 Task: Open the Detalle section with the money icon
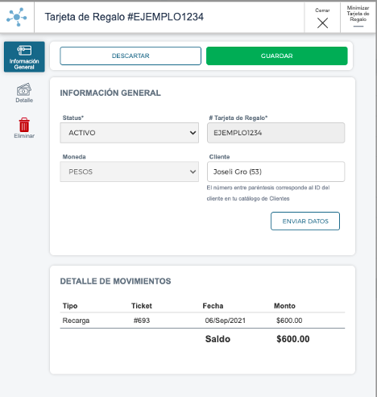click(x=24, y=93)
